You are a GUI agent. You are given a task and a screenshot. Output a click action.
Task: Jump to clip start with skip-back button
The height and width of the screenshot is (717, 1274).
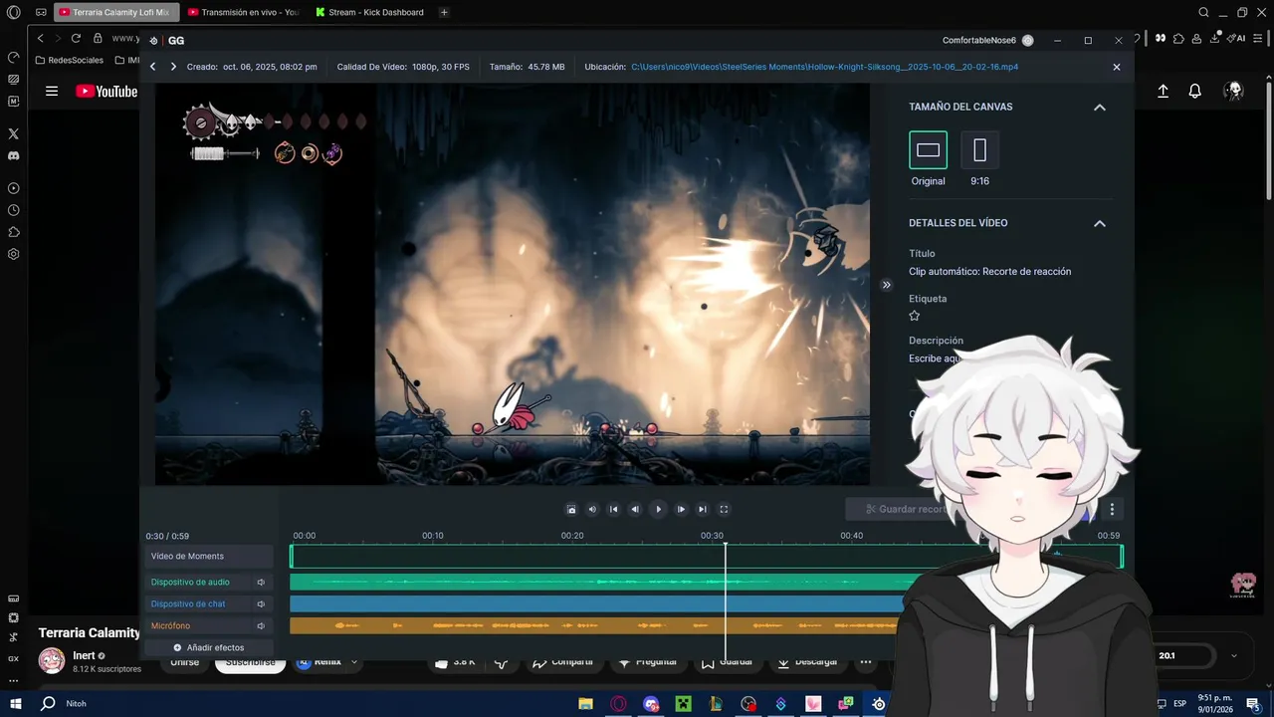pyautogui.click(x=613, y=509)
